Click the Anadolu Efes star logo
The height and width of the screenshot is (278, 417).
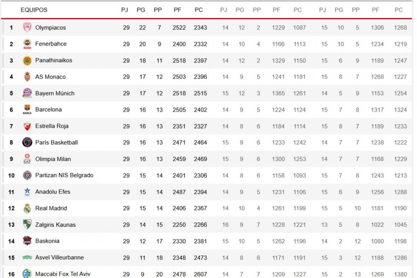point(27,192)
